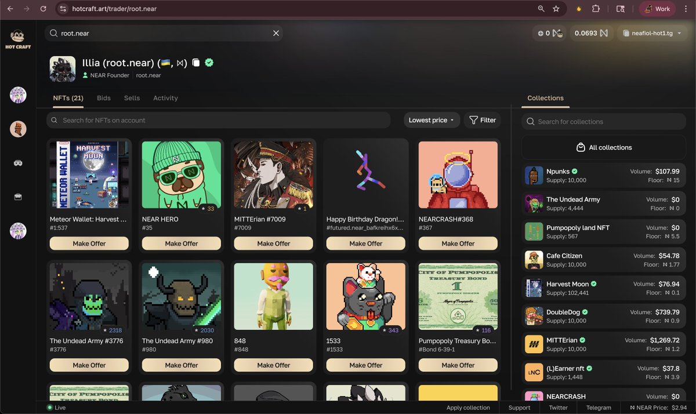The image size is (696, 414).
Task: Click the 0.0693 NEAR balance pill
Action: pyautogui.click(x=592, y=33)
